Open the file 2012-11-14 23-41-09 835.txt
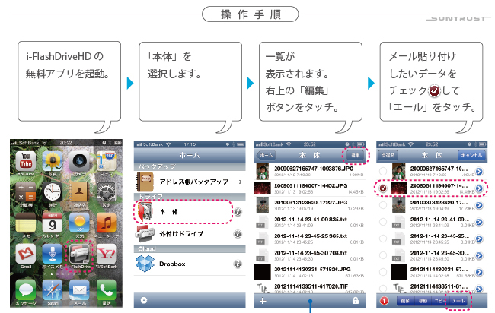Viewport: 495px width, 313px height. [310, 222]
